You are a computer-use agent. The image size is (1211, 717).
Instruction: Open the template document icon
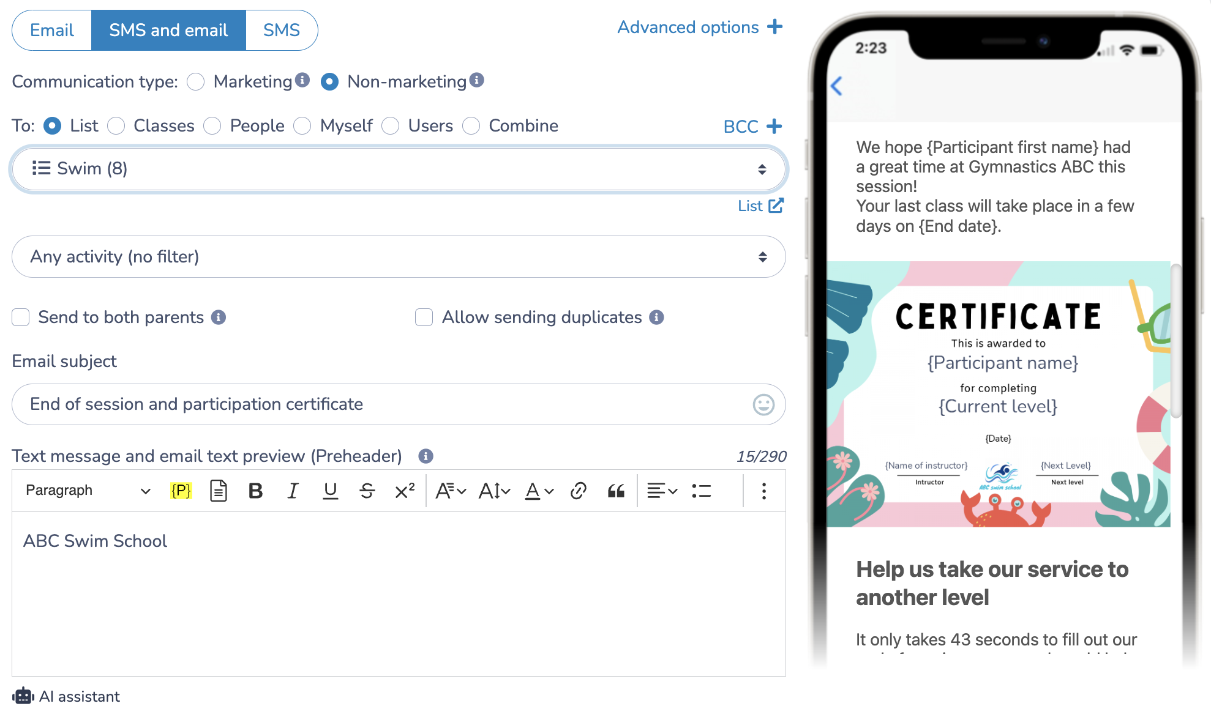click(219, 491)
